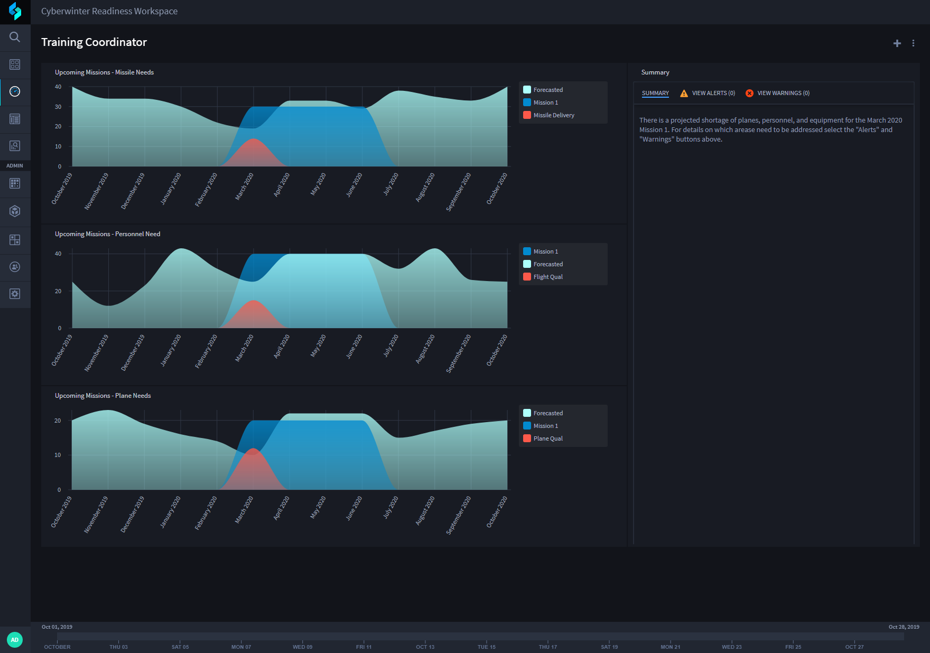Open the admin users group icon
The height and width of the screenshot is (653, 930).
click(15, 267)
